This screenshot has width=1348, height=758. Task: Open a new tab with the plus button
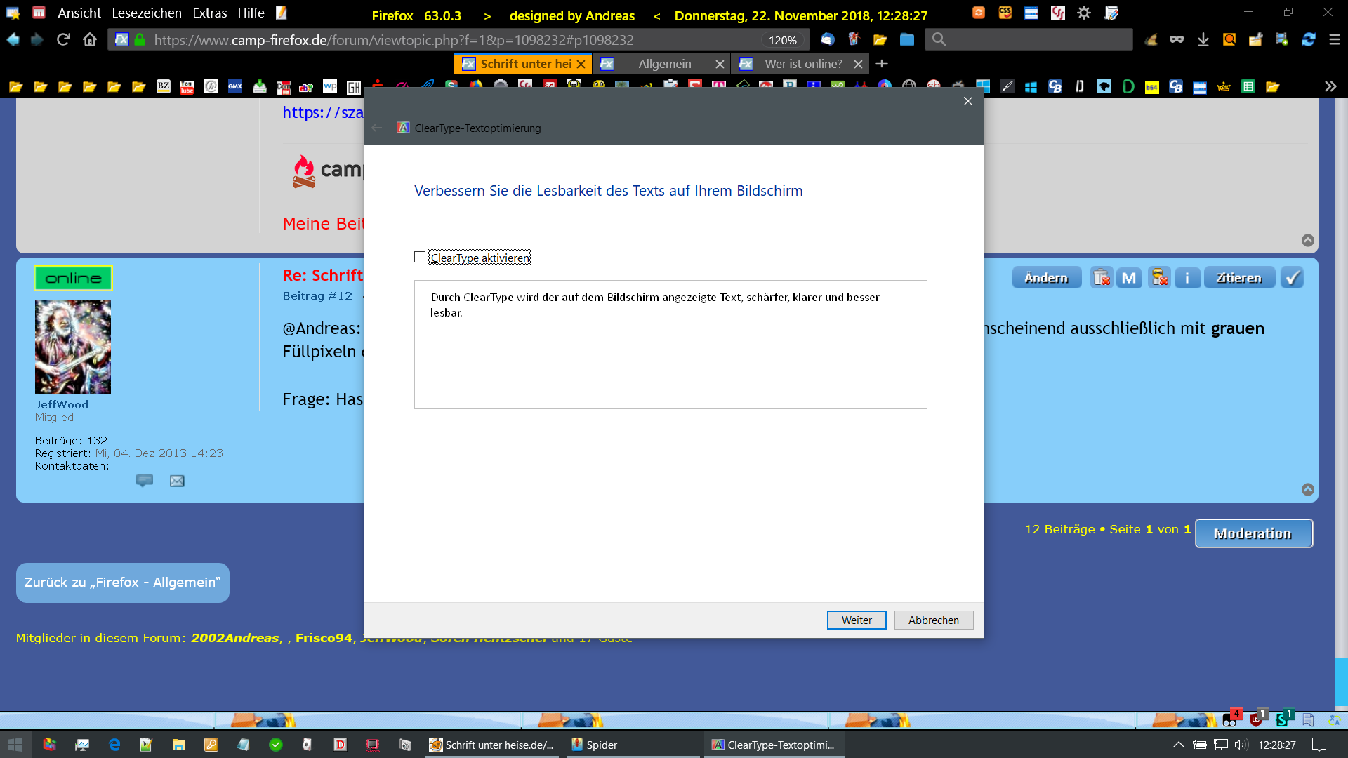pyautogui.click(x=882, y=64)
